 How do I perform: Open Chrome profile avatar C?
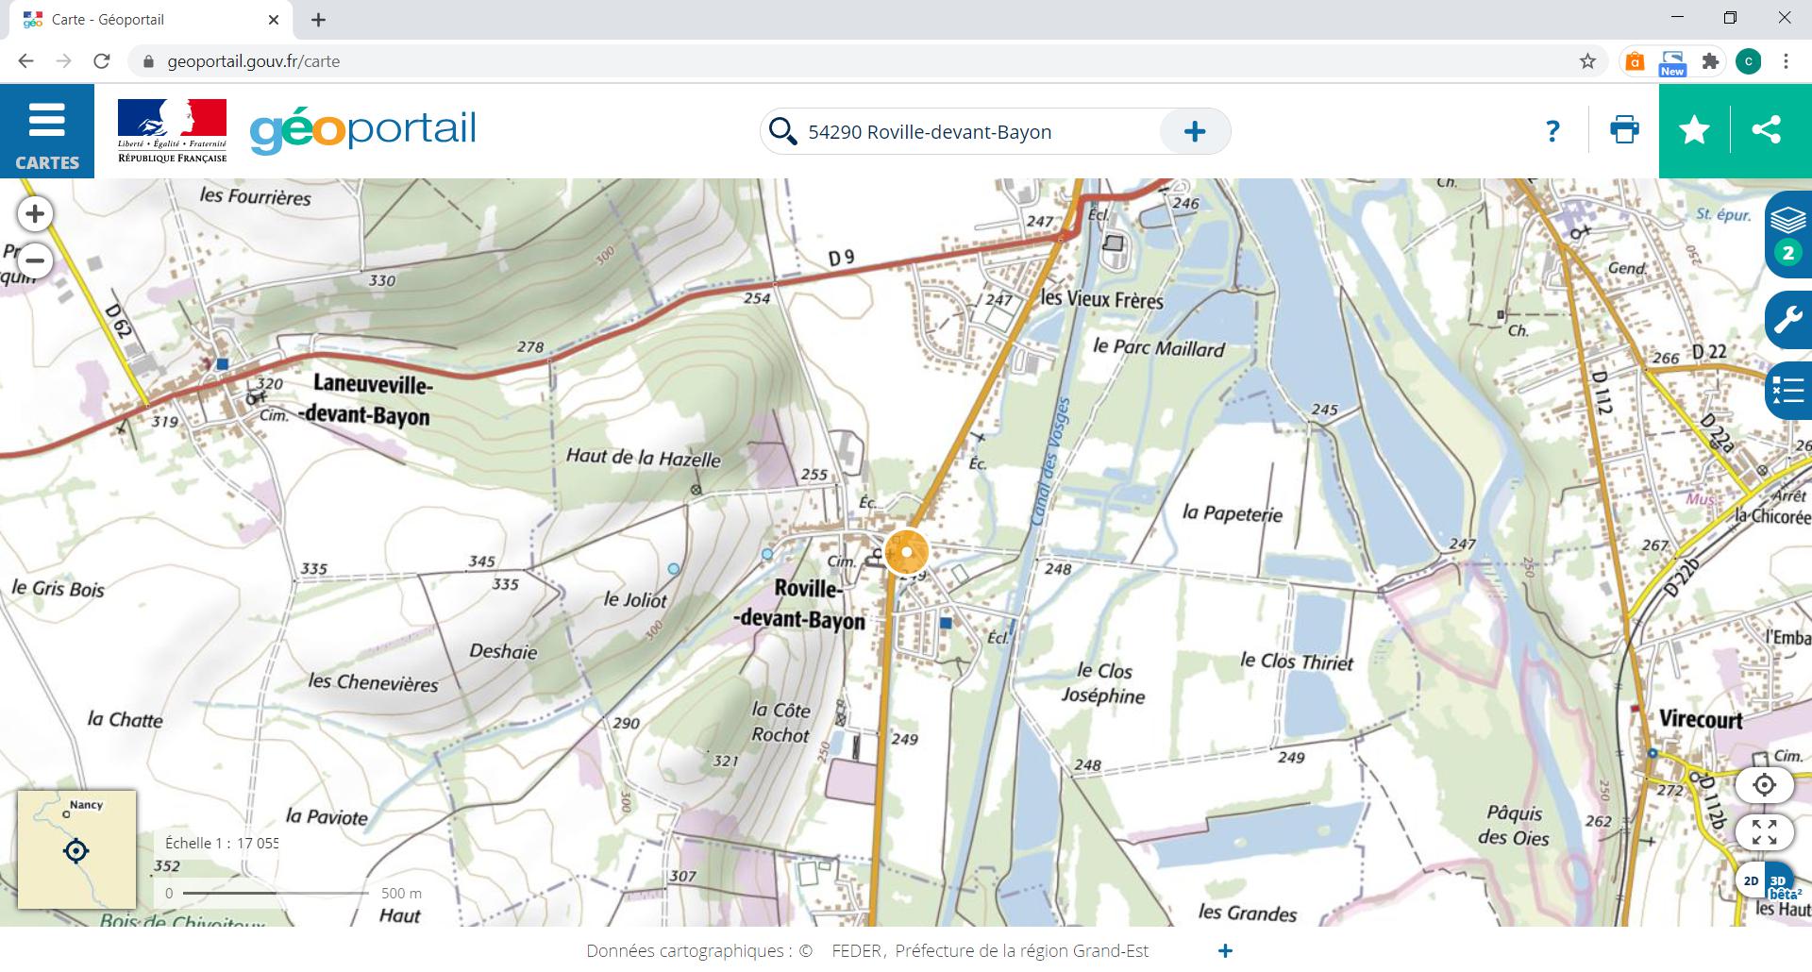1748,61
